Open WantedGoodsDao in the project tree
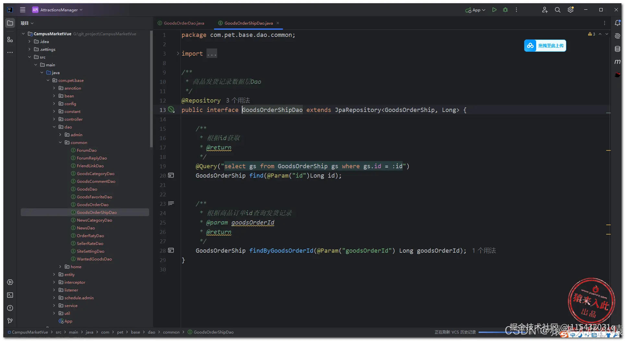Screen dimensions: 625x341 pos(94,259)
